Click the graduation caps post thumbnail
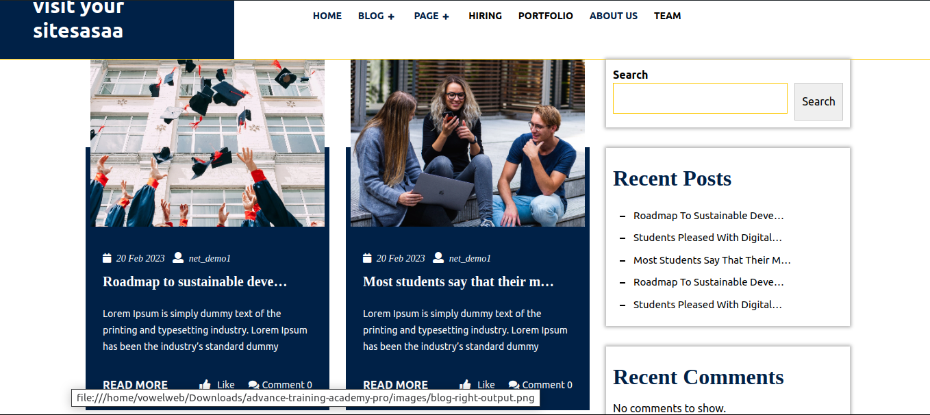Screen dimensions: 930x415 coord(208,142)
